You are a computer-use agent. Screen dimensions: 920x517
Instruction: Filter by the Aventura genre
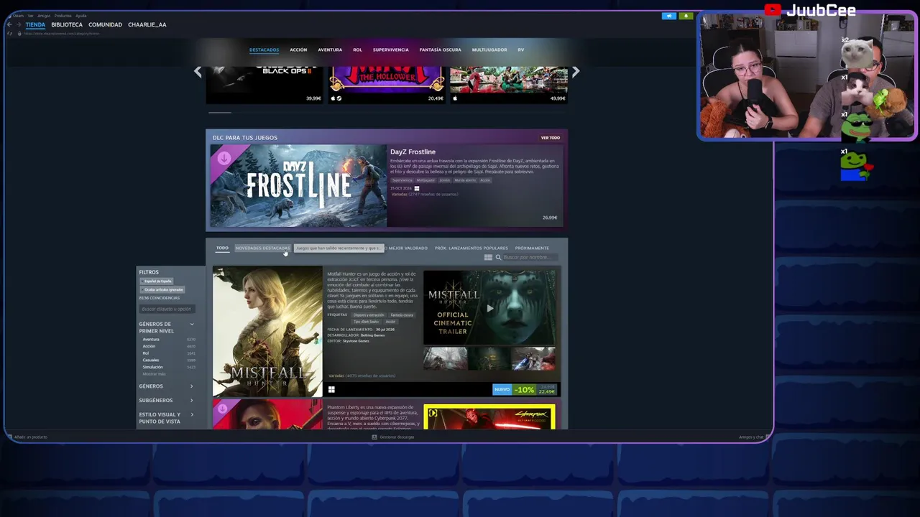pyautogui.click(x=151, y=339)
